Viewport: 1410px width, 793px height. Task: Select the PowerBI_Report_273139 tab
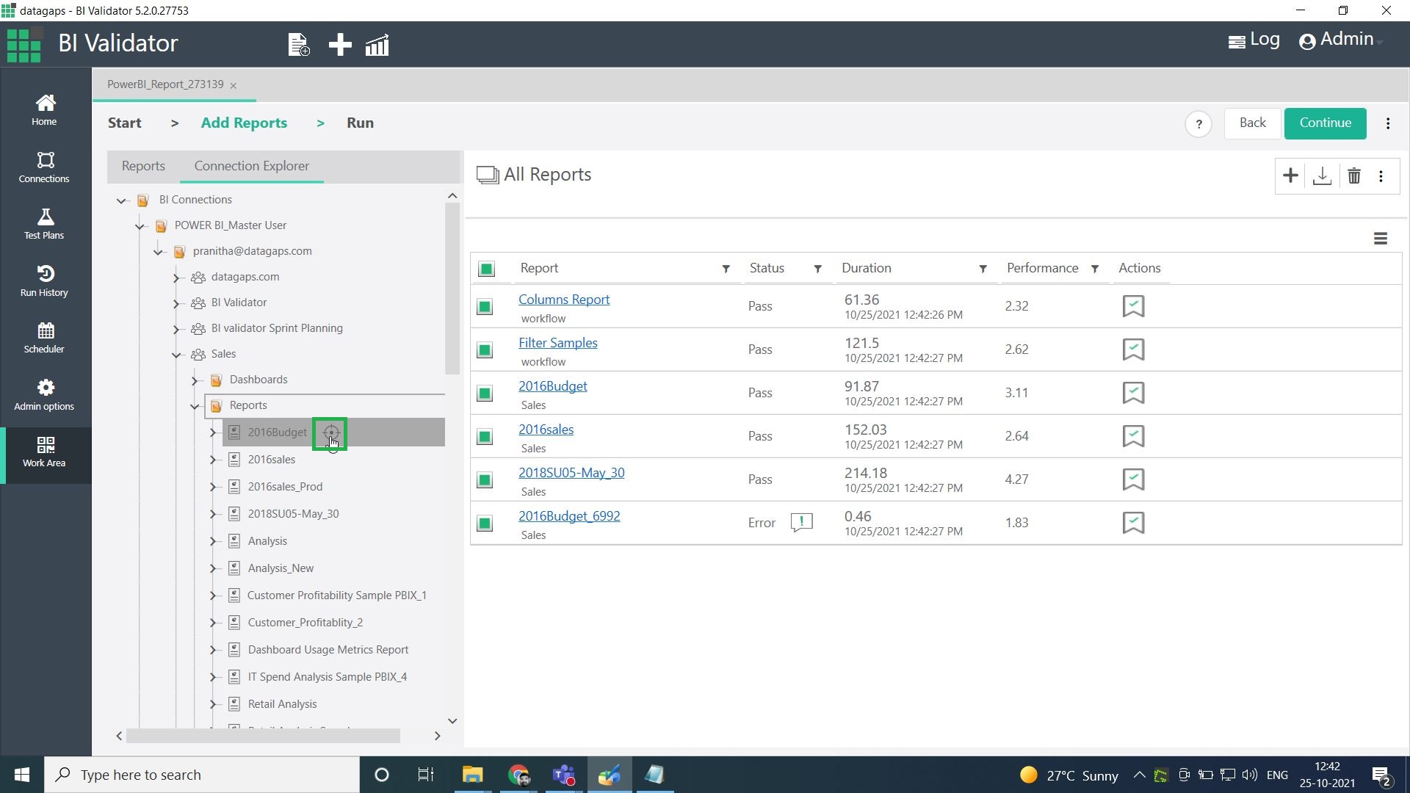point(165,84)
